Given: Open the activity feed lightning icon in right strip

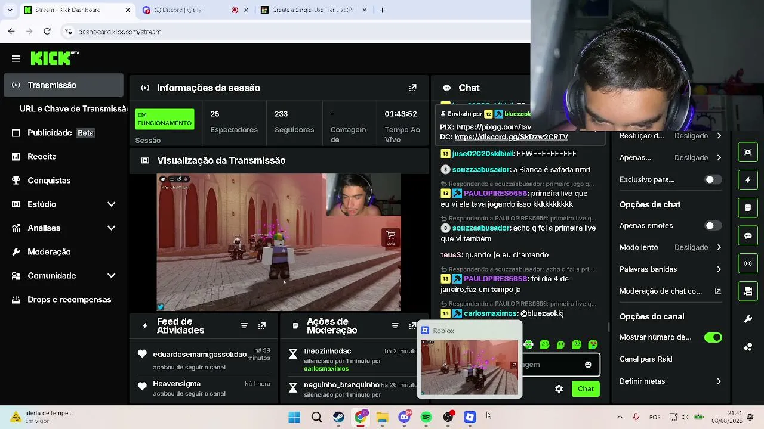Looking at the screenshot, I should click(748, 180).
